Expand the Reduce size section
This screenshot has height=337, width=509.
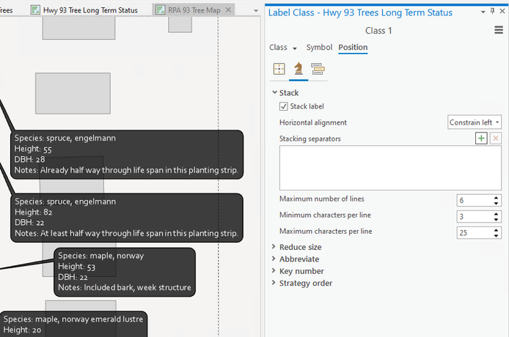coord(300,247)
